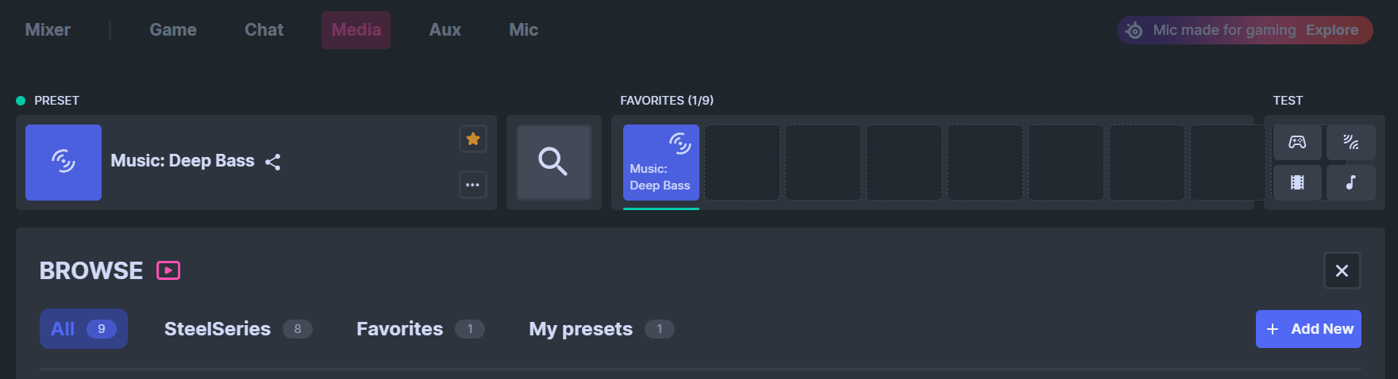1398x379 pixels.
Task: Play the movie film test sound
Action: [1297, 182]
